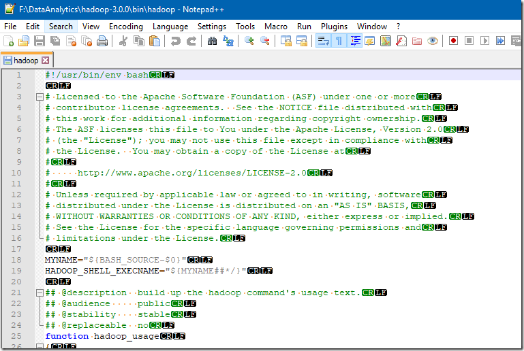Toggle the Word Wrap button
This screenshot has width=524, height=351.
pyautogui.click(x=323, y=41)
